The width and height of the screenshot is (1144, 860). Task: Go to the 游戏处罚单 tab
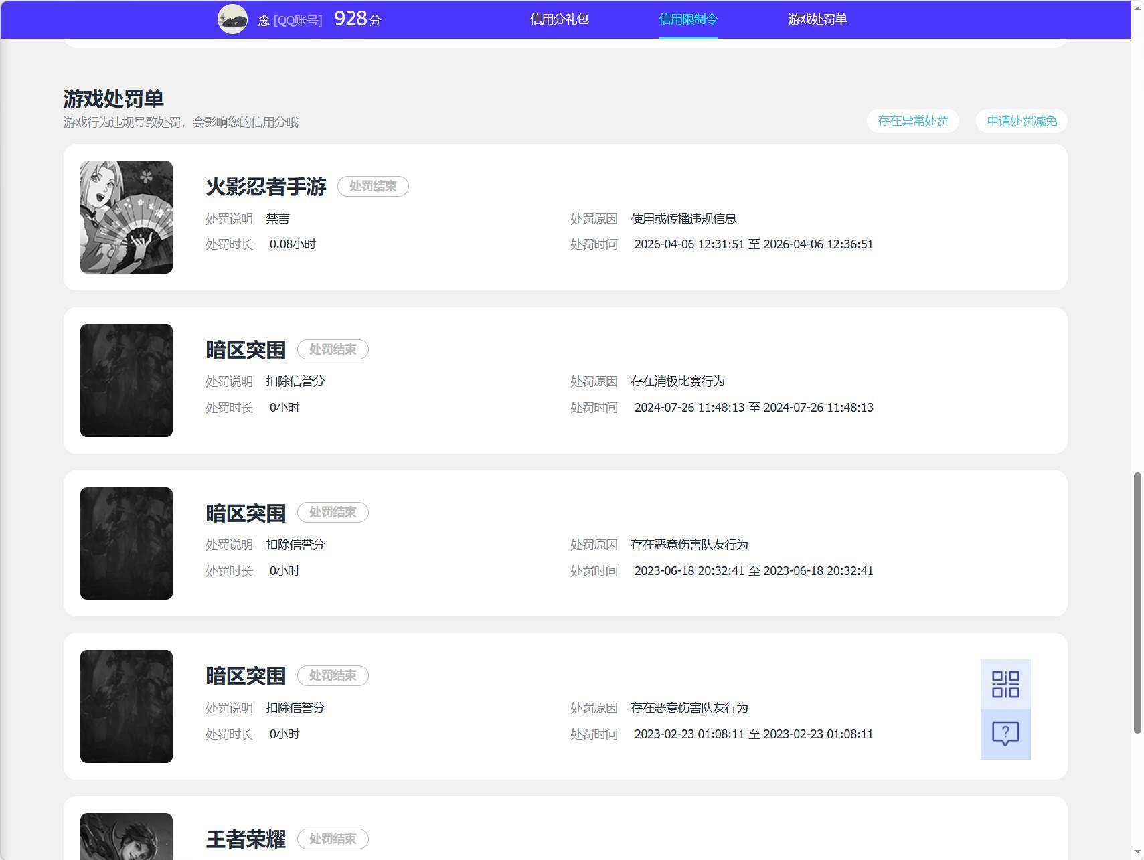point(817,19)
